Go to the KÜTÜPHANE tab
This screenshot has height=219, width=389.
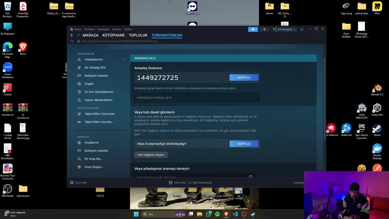pos(113,35)
